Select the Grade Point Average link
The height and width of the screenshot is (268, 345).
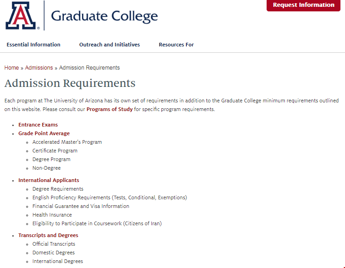44,133
